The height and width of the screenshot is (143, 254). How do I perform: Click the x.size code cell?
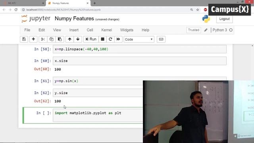coord(140,61)
